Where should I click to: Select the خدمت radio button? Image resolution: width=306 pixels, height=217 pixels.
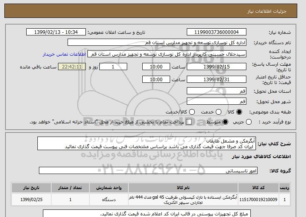click(219, 112)
